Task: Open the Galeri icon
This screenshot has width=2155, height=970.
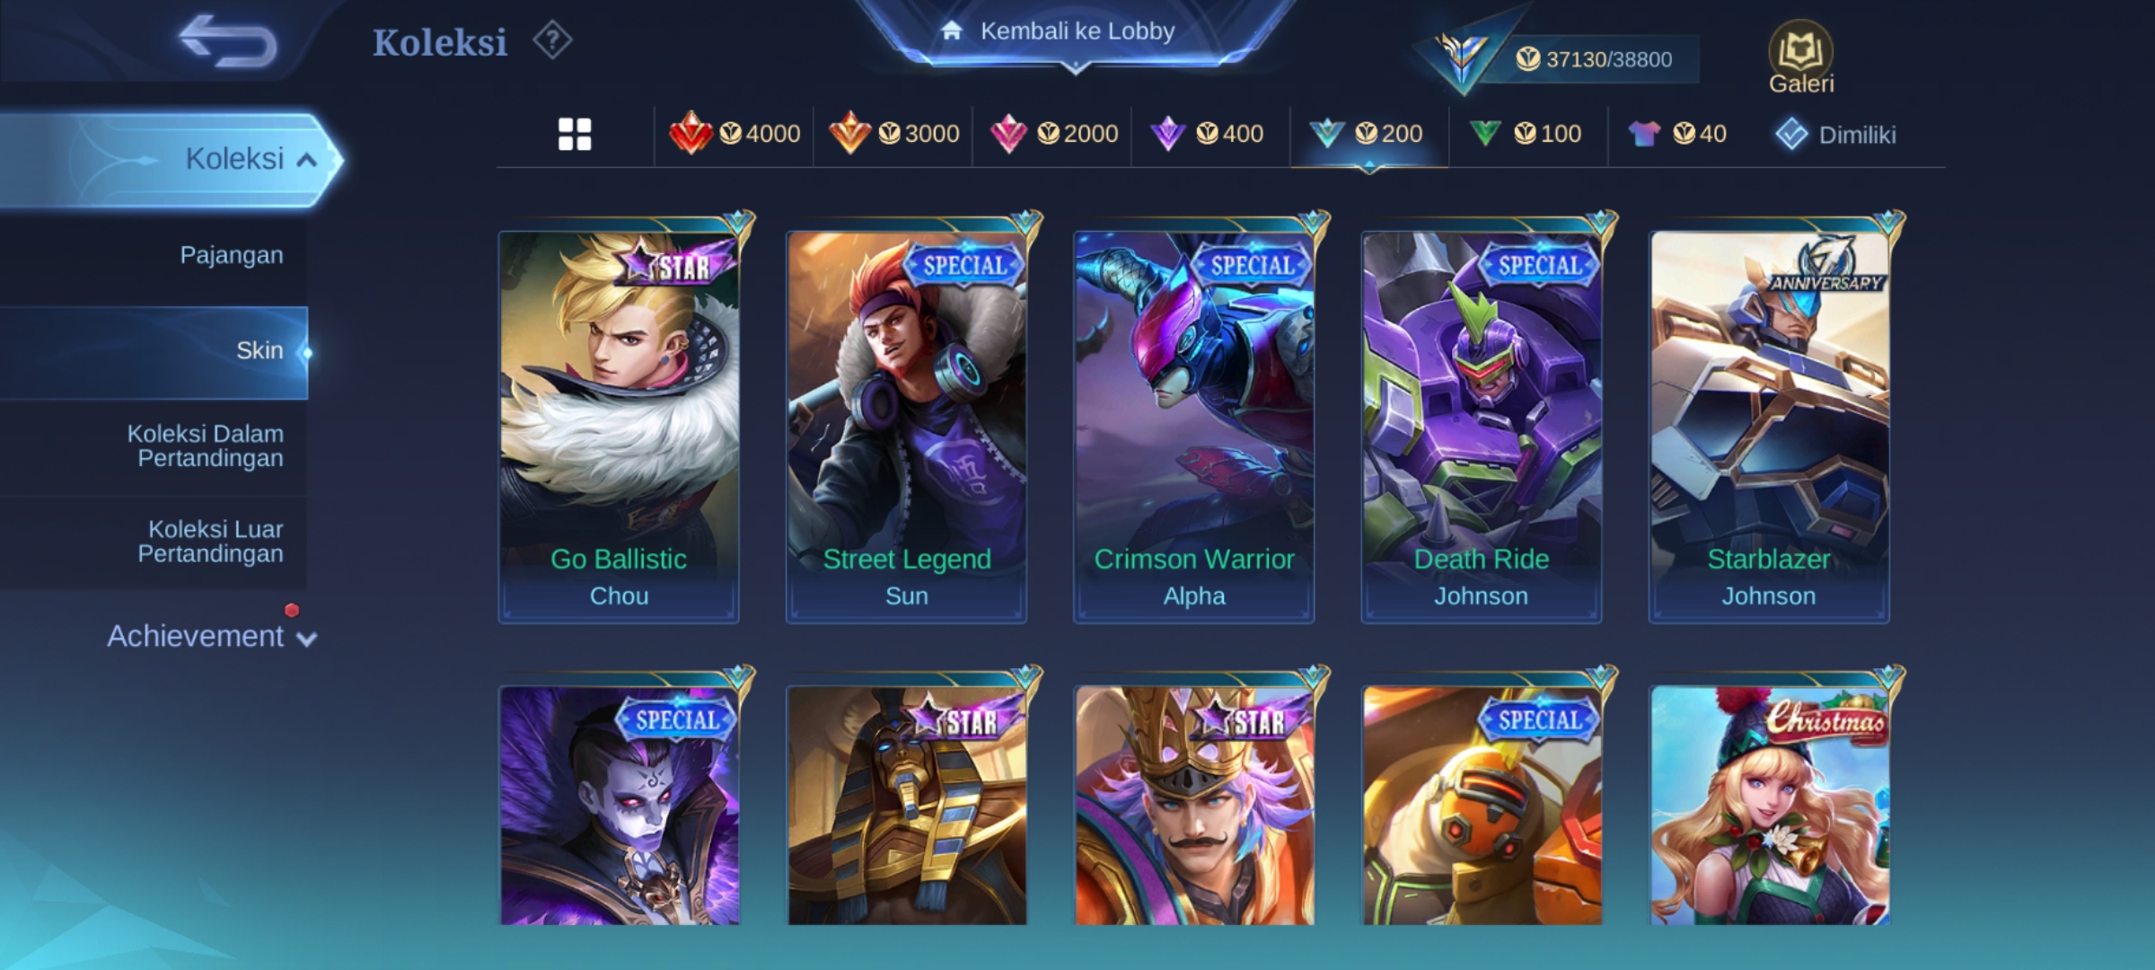Action: coord(1800,57)
